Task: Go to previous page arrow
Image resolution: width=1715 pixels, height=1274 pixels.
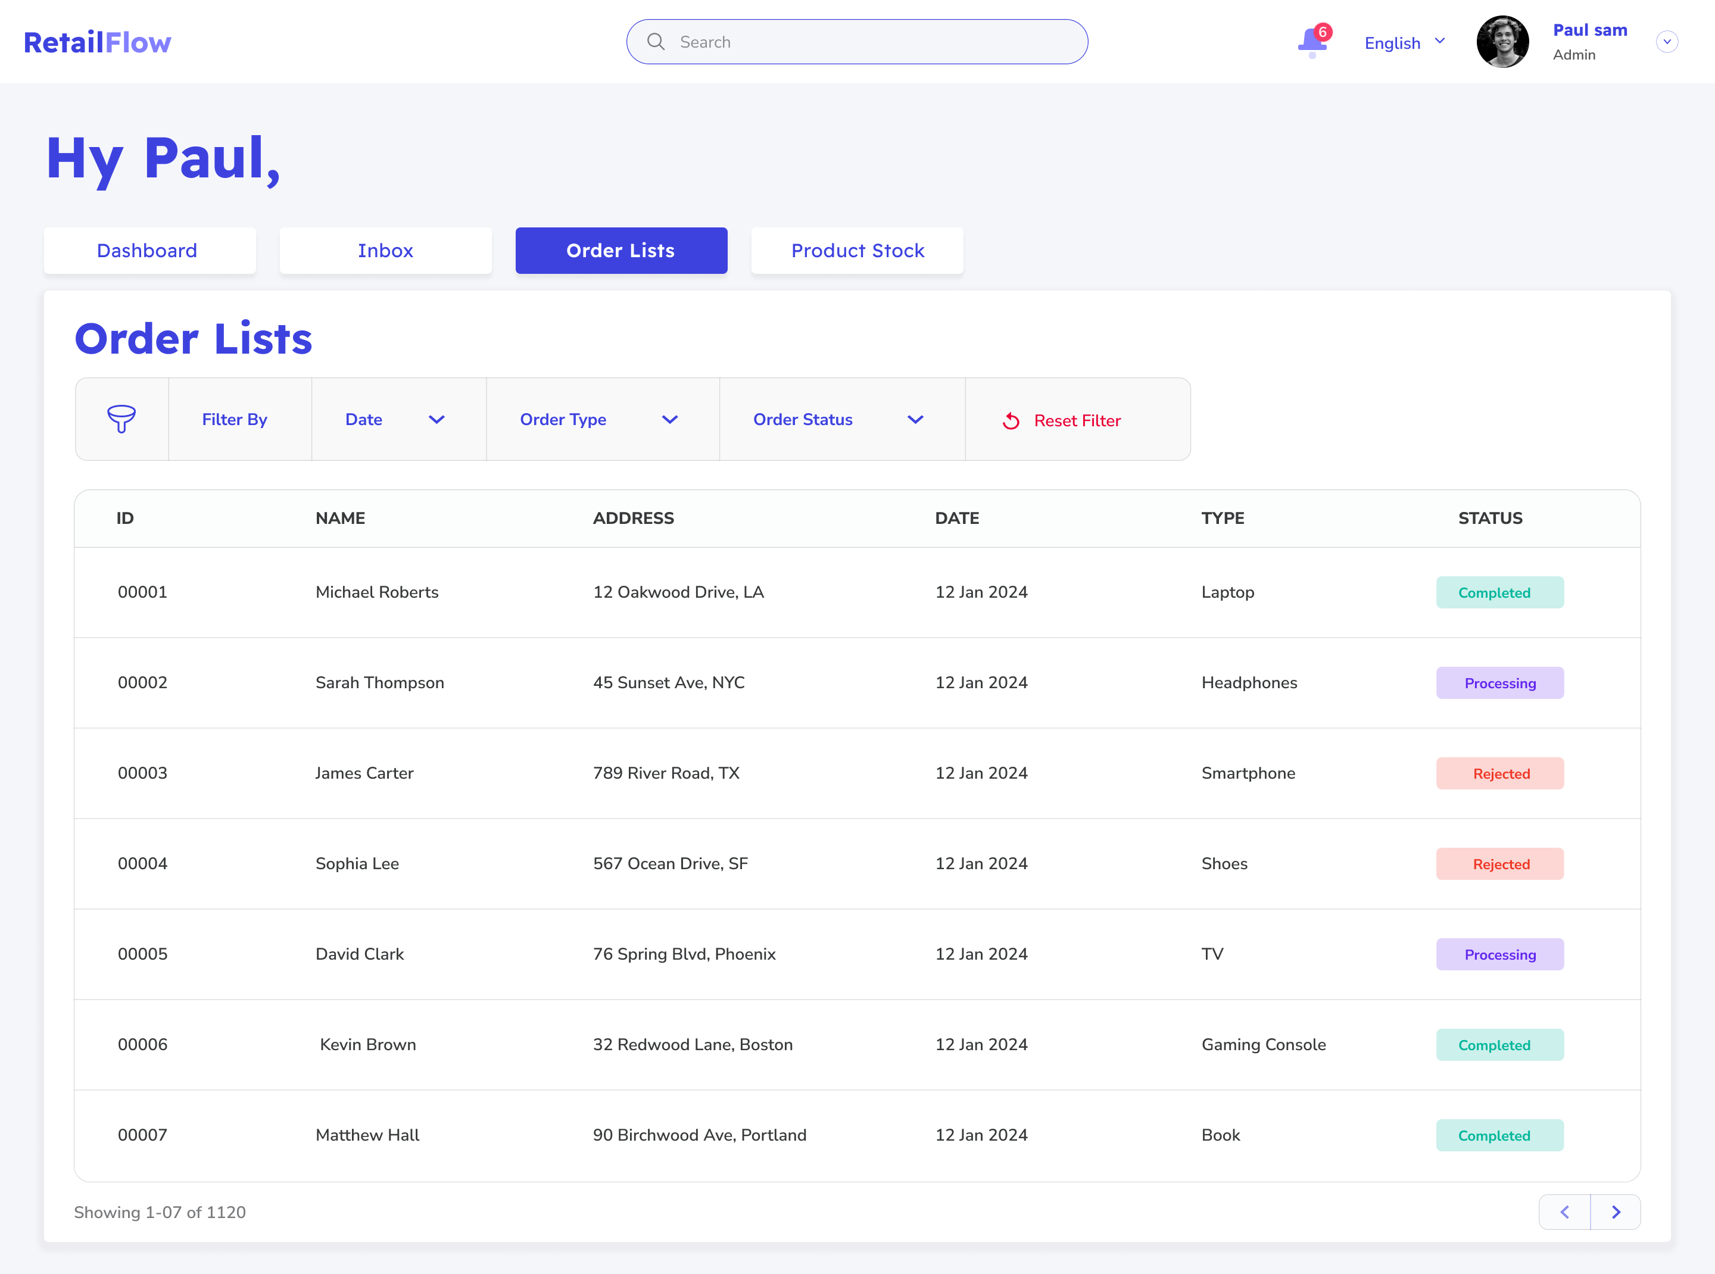Action: click(1564, 1212)
